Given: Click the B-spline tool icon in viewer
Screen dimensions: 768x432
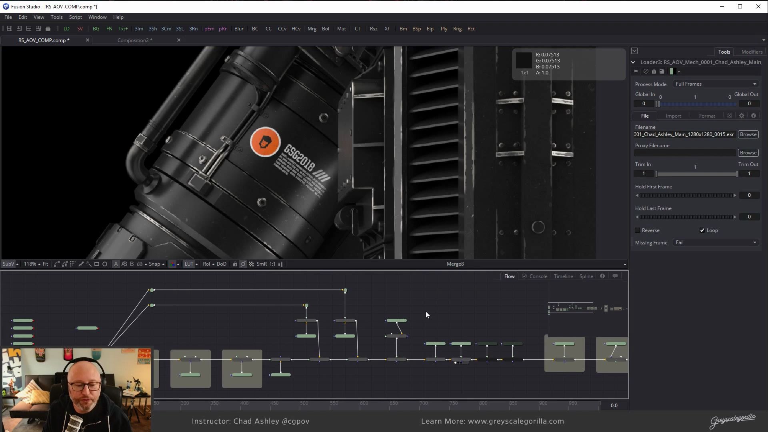Looking at the screenshot, I should pos(65,264).
